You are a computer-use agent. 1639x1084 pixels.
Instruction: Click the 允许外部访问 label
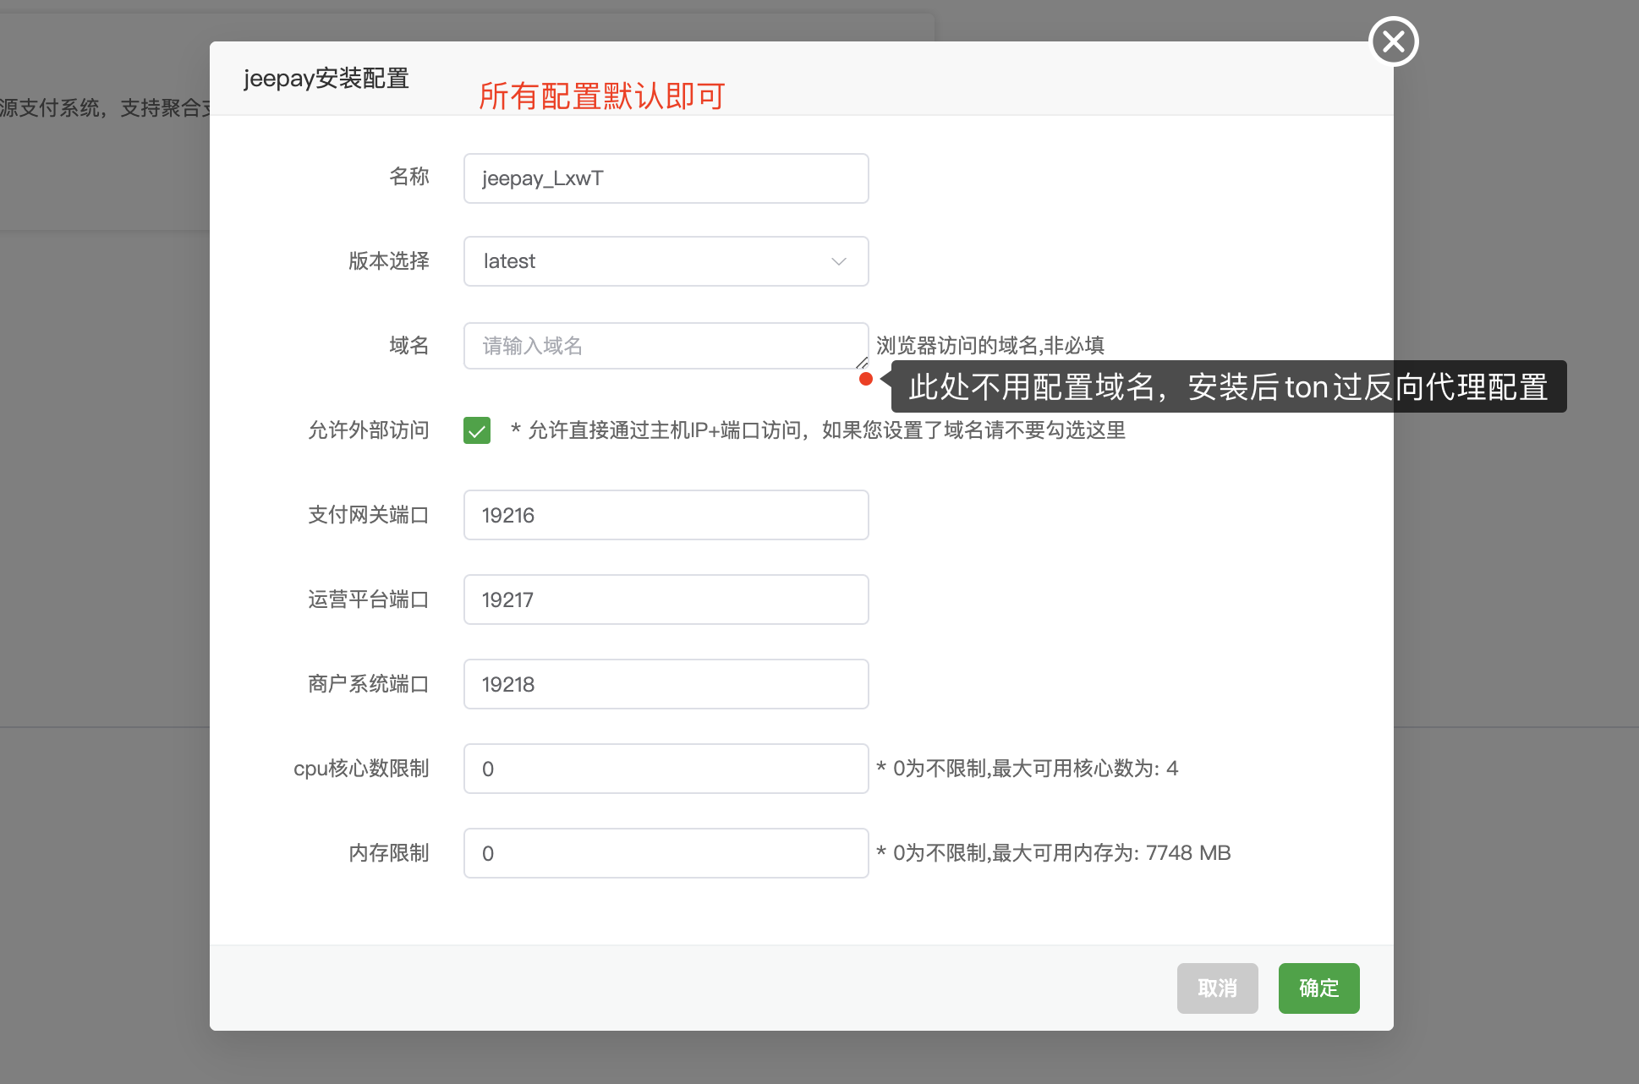(x=369, y=430)
